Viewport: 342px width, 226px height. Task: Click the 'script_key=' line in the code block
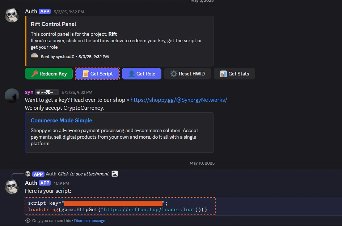pyautogui.click(x=97, y=203)
